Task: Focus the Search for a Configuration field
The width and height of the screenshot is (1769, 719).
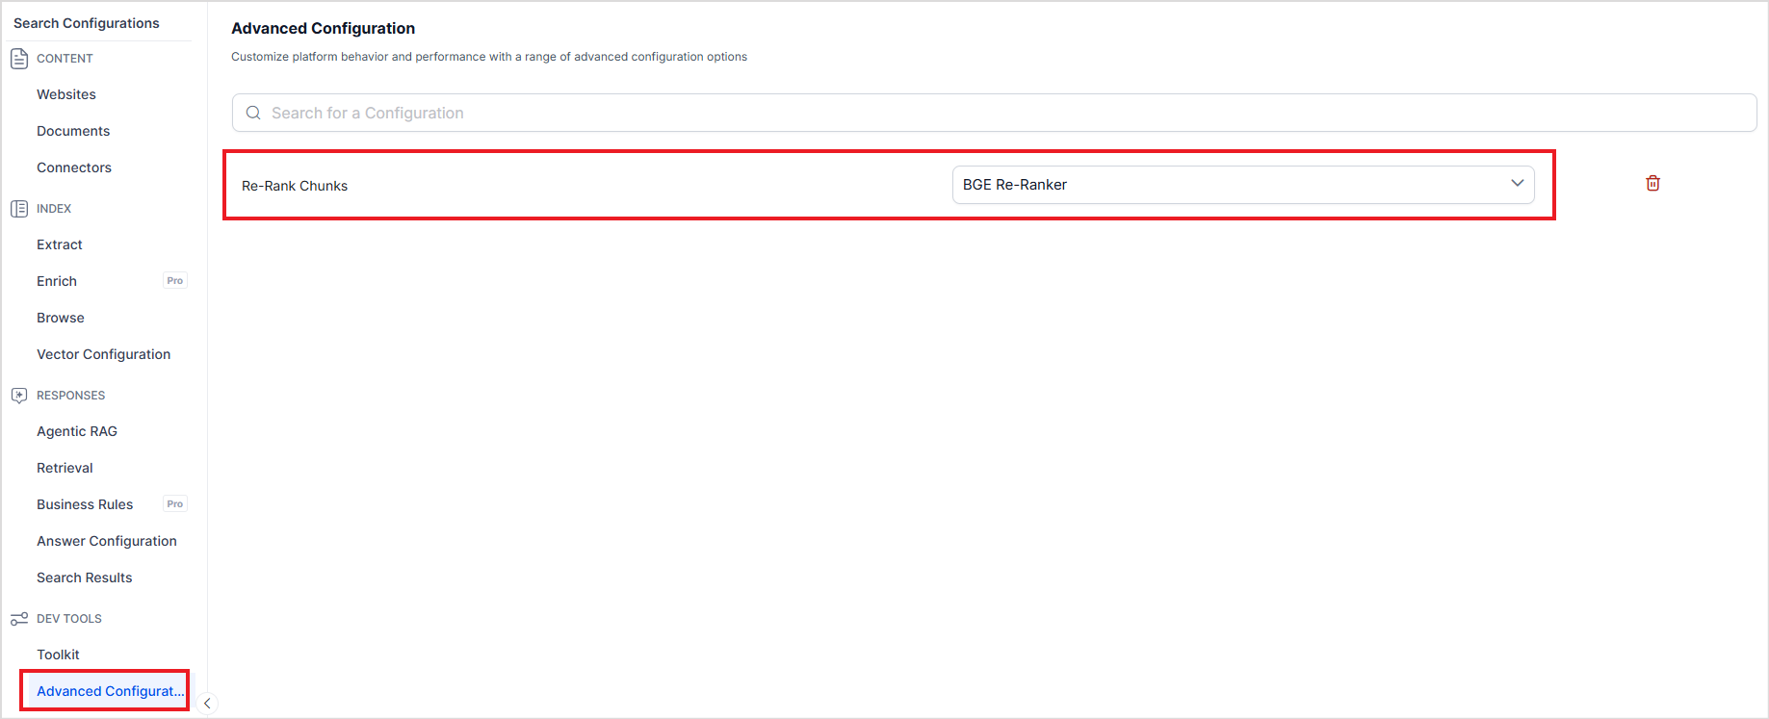Action: tap(994, 113)
